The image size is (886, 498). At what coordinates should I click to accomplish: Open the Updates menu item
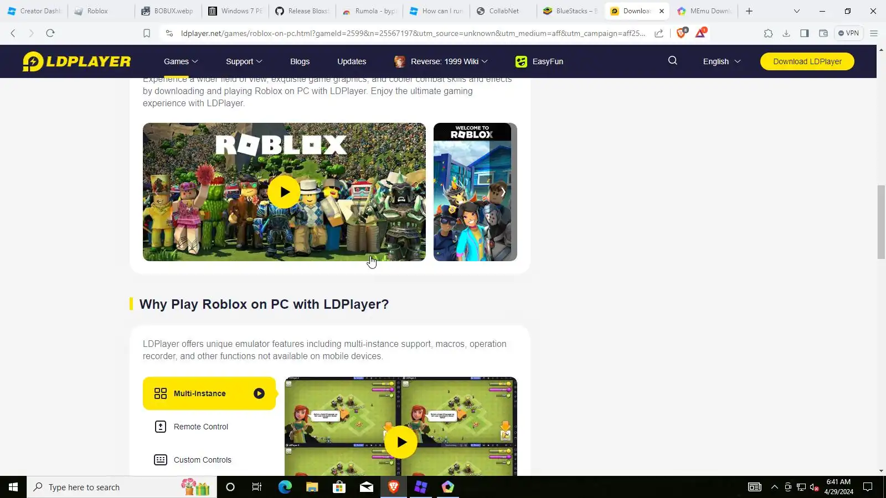tap(352, 61)
